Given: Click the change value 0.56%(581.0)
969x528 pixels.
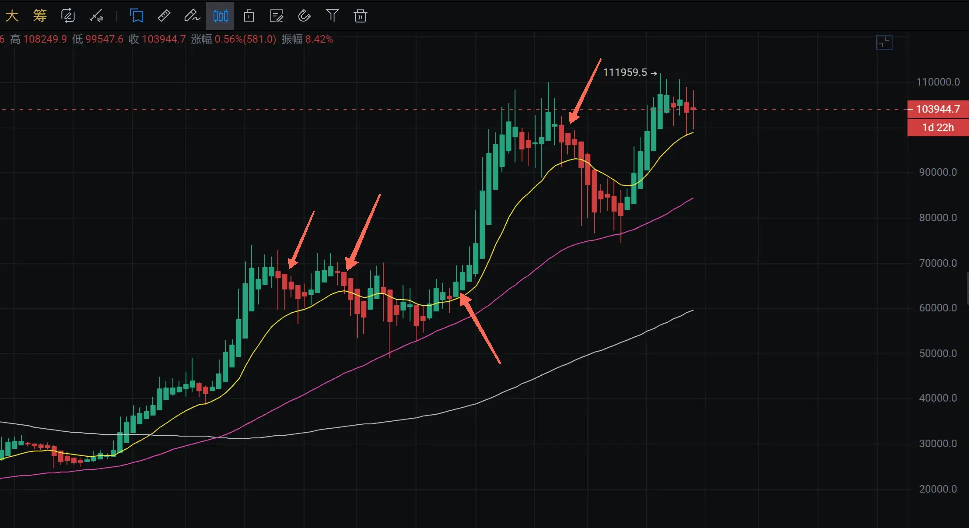Looking at the screenshot, I should 245,39.
